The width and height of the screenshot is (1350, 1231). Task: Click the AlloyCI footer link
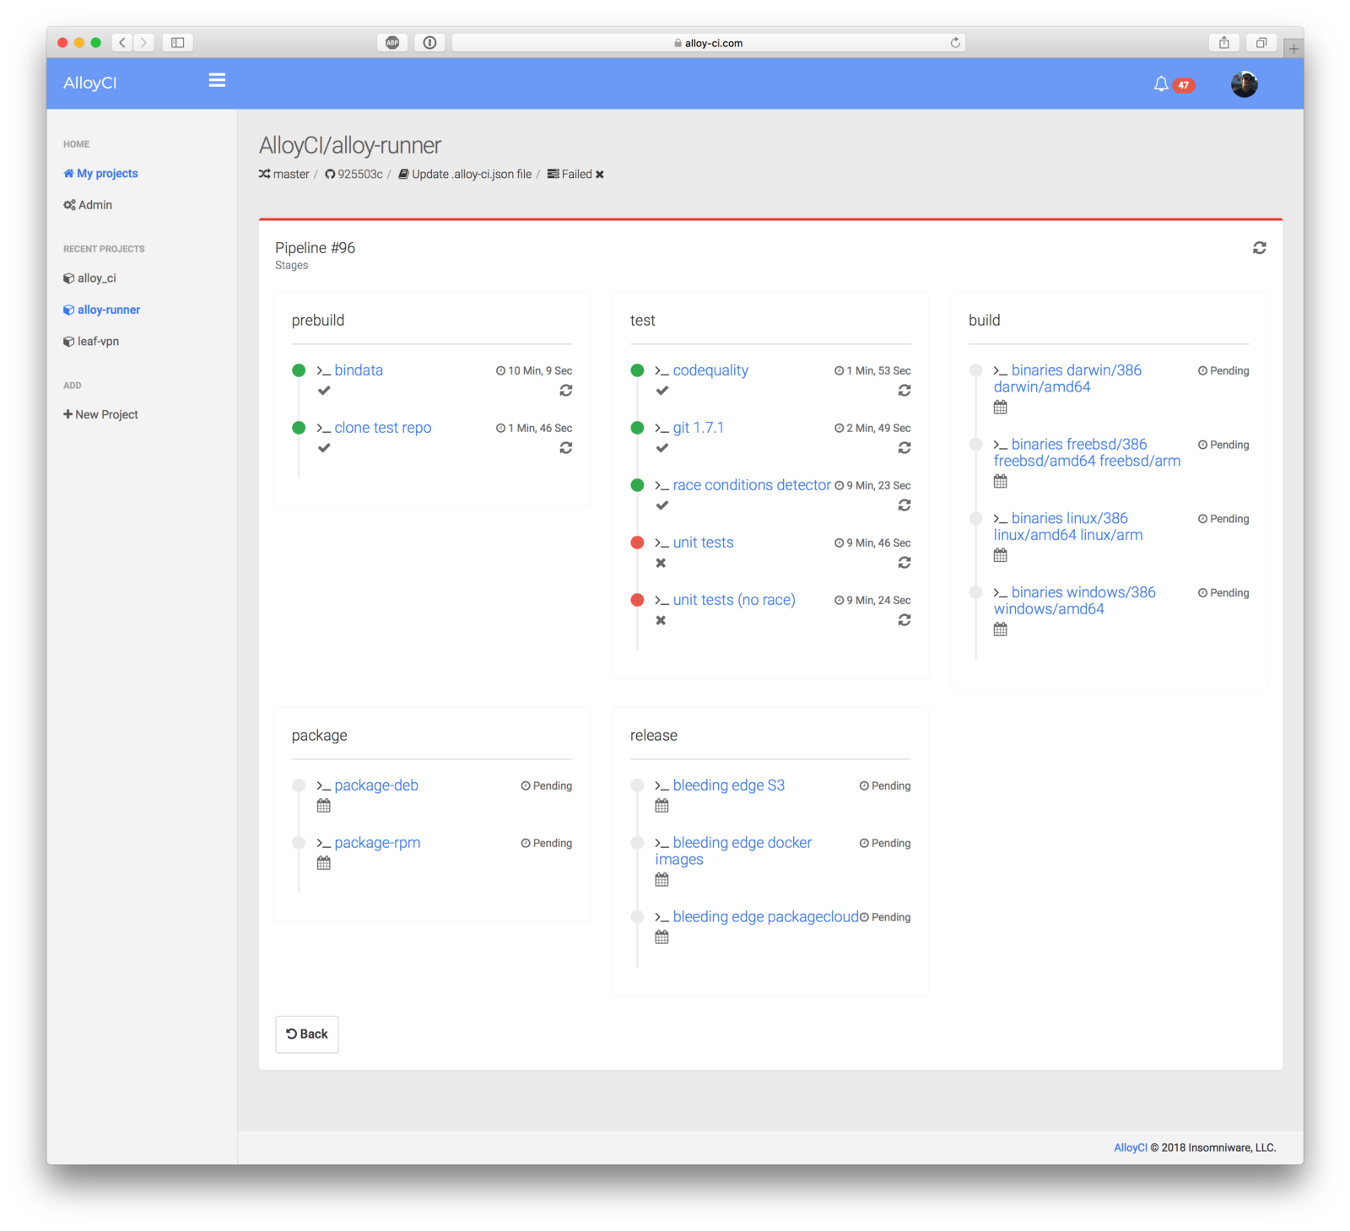[1131, 1147]
